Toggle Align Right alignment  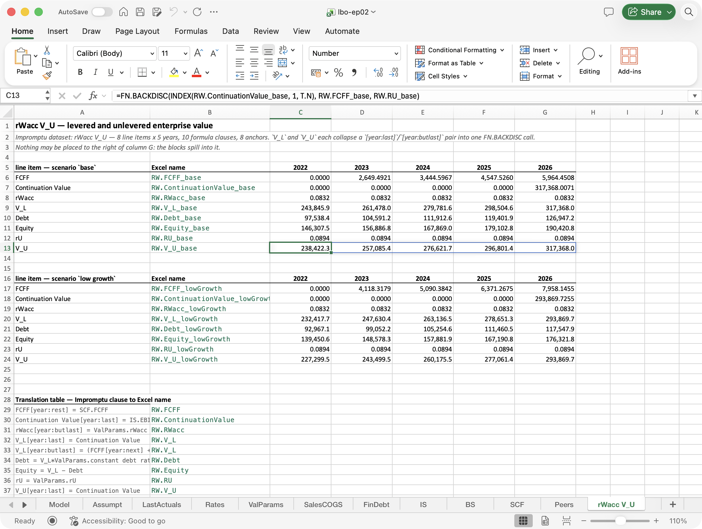pos(268,63)
